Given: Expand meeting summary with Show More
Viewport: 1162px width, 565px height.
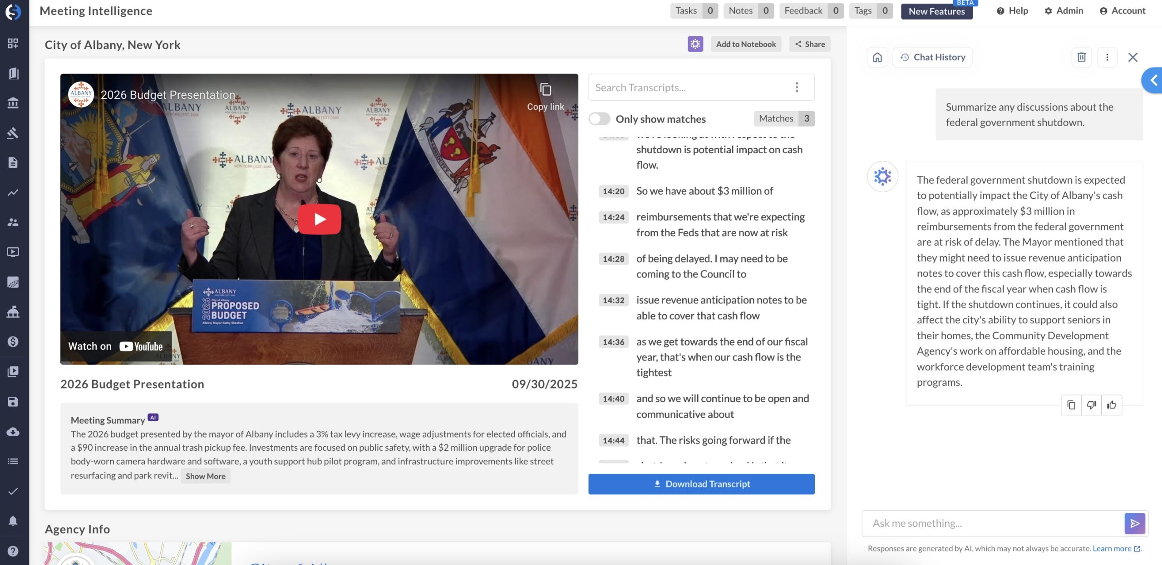Looking at the screenshot, I should (205, 476).
